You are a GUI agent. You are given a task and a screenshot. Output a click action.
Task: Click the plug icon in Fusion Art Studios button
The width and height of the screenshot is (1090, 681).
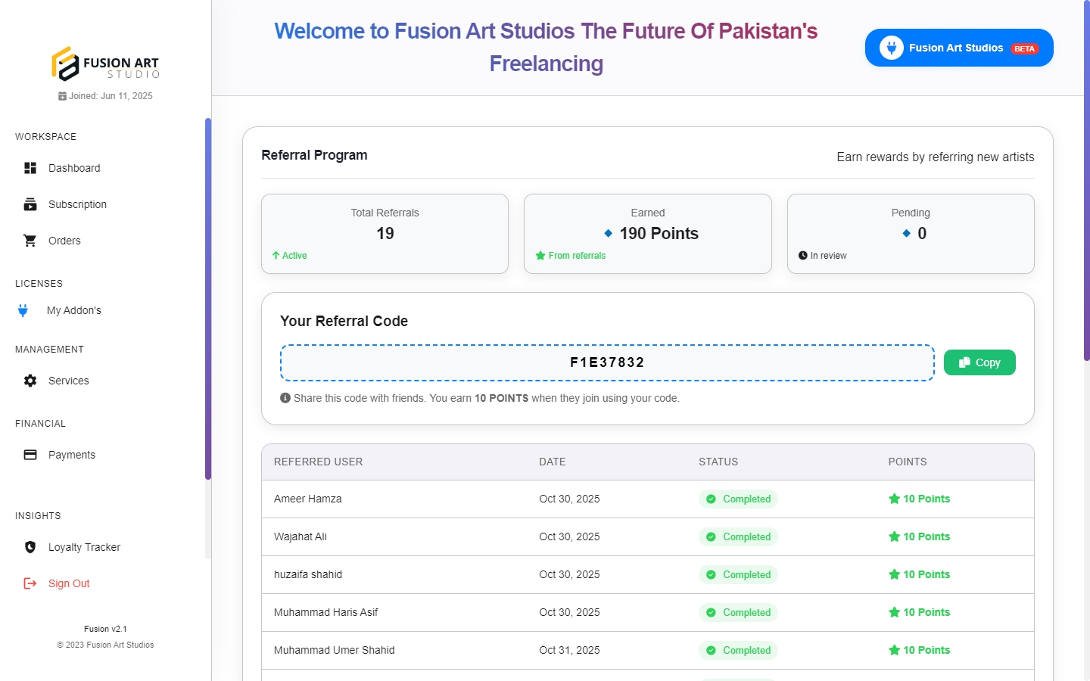(x=892, y=48)
